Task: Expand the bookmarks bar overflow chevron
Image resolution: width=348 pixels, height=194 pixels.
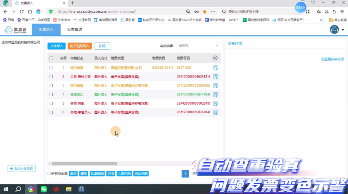Action: pos(321,19)
